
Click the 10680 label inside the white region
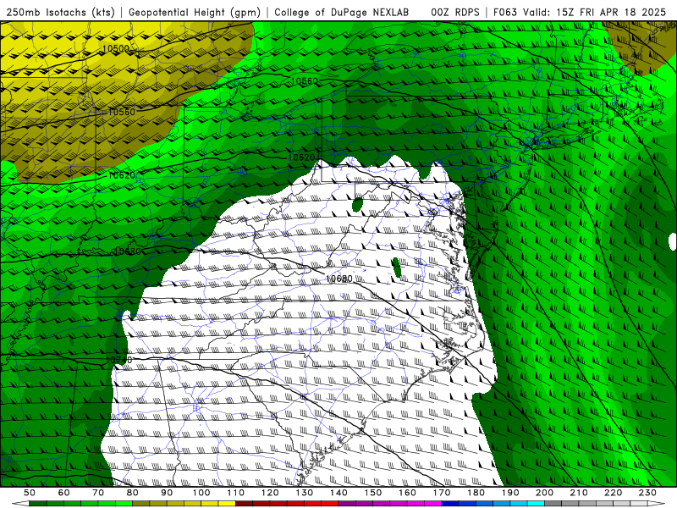point(339,279)
